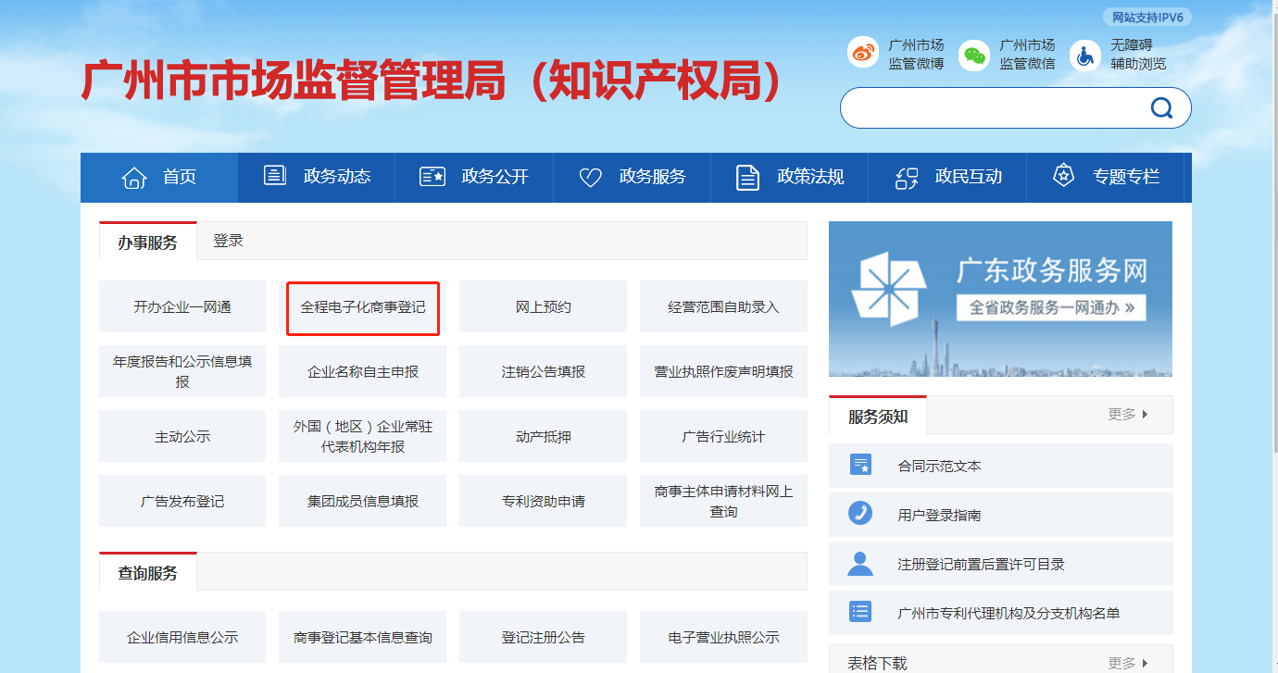
Task: Open 全程电子化商事登记 service
Action: coord(362,308)
